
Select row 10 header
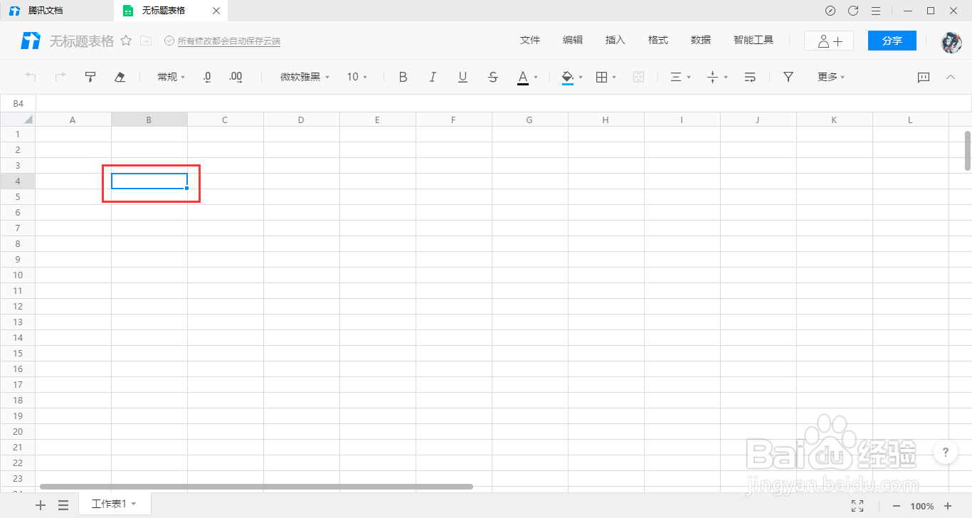tap(18, 275)
